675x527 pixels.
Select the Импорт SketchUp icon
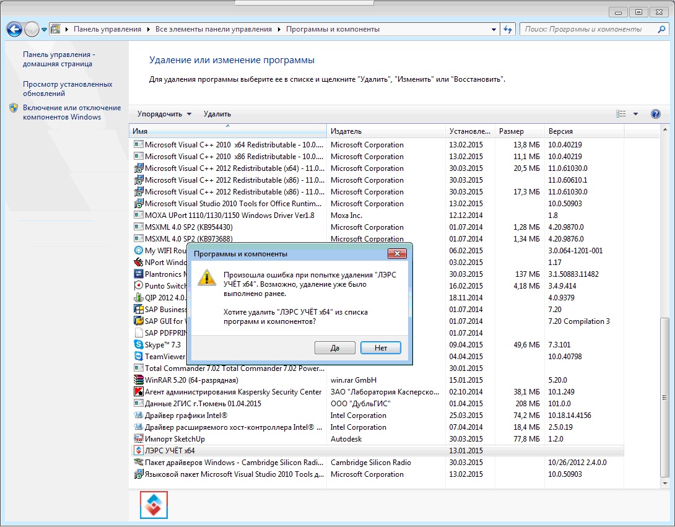139,439
